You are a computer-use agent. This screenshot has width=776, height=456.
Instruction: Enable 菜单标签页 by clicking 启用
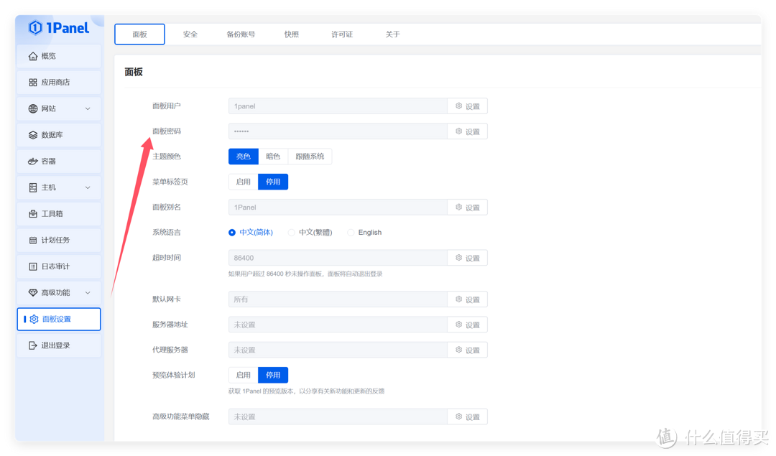243,181
